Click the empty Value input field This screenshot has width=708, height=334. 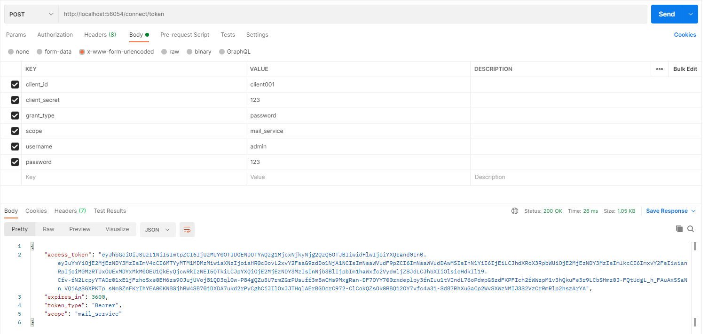click(x=358, y=177)
